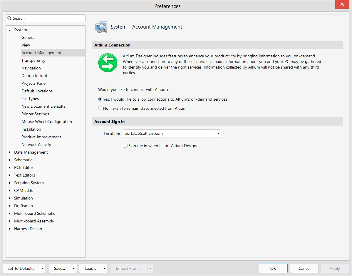Open the General preferences page

[28, 37]
